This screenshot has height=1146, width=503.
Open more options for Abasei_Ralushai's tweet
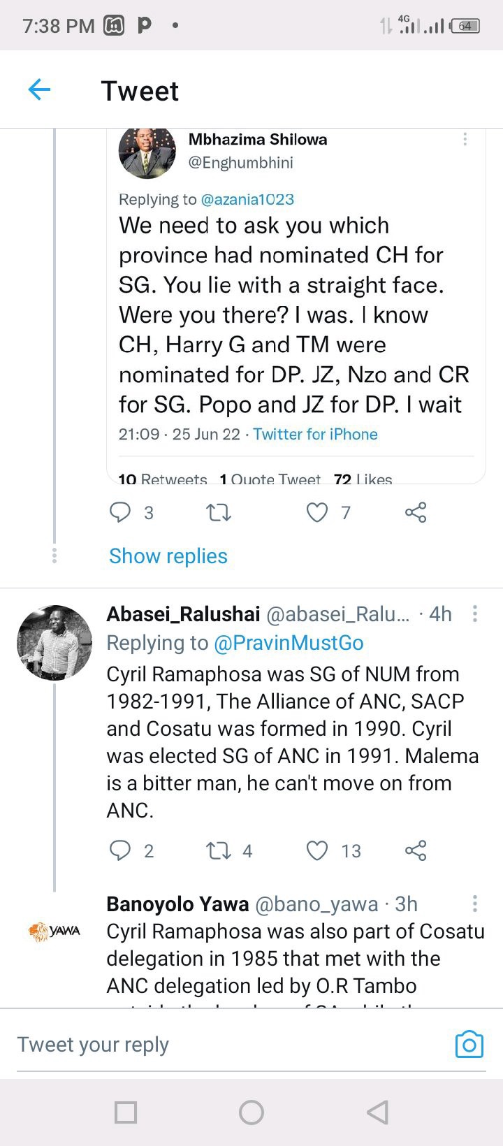point(475,614)
